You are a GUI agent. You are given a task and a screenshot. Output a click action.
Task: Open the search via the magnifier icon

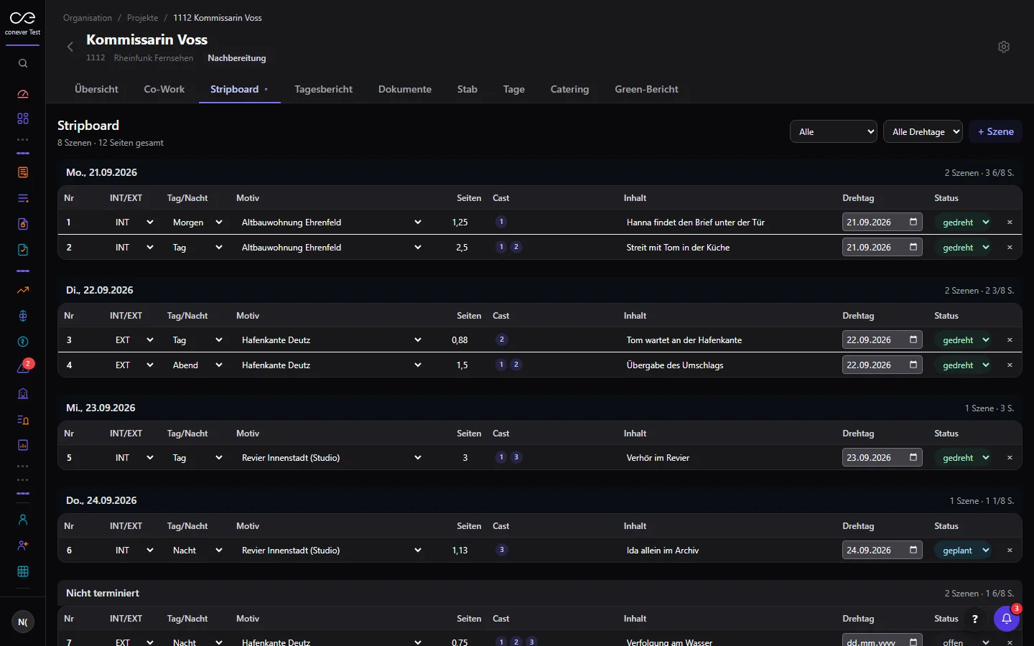pyautogui.click(x=23, y=63)
